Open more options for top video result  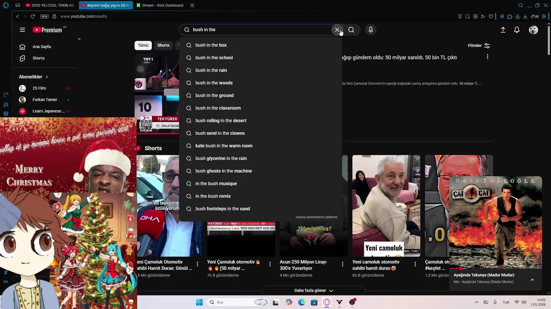click(487, 57)
